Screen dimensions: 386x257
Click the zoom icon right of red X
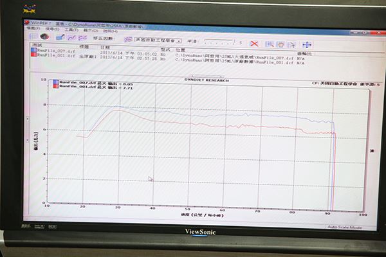pyautogui.click(x=269, y=44)
